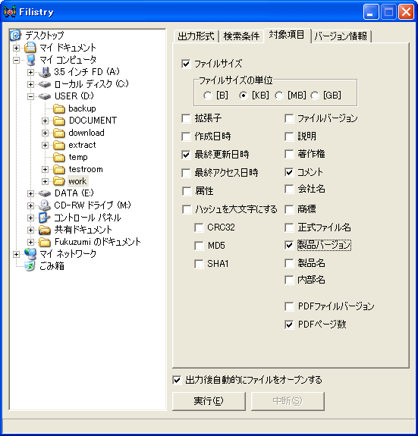The height and width of the screenshot is (436, 418).
Task: Select the [MB] unit radio button
Action: click(279, 96)
